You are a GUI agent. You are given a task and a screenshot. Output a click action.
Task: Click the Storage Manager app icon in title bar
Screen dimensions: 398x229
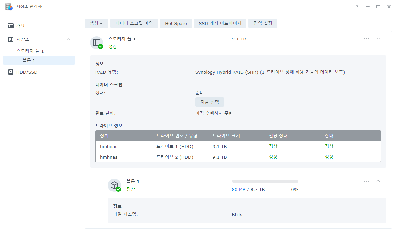[9, 7]
